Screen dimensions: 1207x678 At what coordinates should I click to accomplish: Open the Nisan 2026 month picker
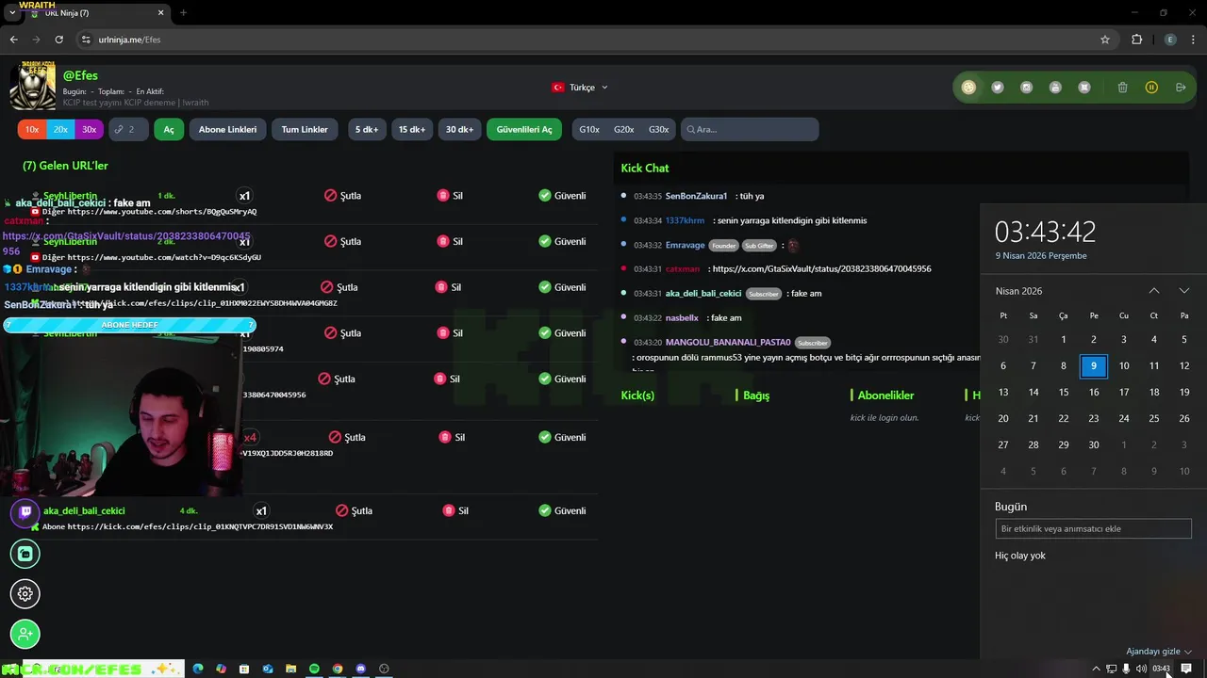pyautogui.click(x=1018, y=291)
